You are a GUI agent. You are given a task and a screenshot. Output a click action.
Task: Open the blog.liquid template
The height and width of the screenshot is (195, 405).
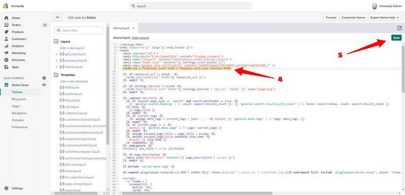[x=70, y=100]
